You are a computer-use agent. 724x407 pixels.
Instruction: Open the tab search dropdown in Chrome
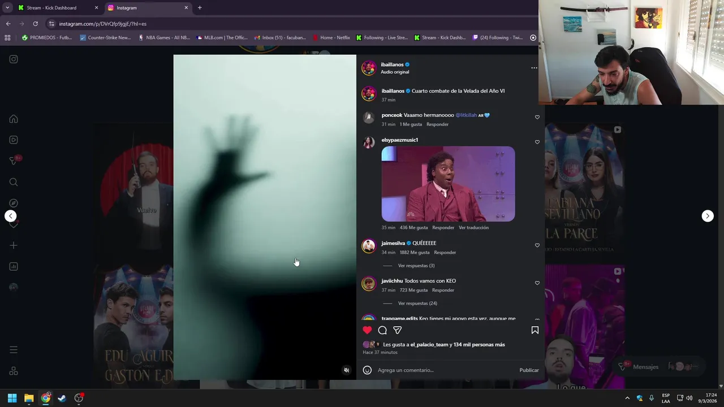click(7, 8)
